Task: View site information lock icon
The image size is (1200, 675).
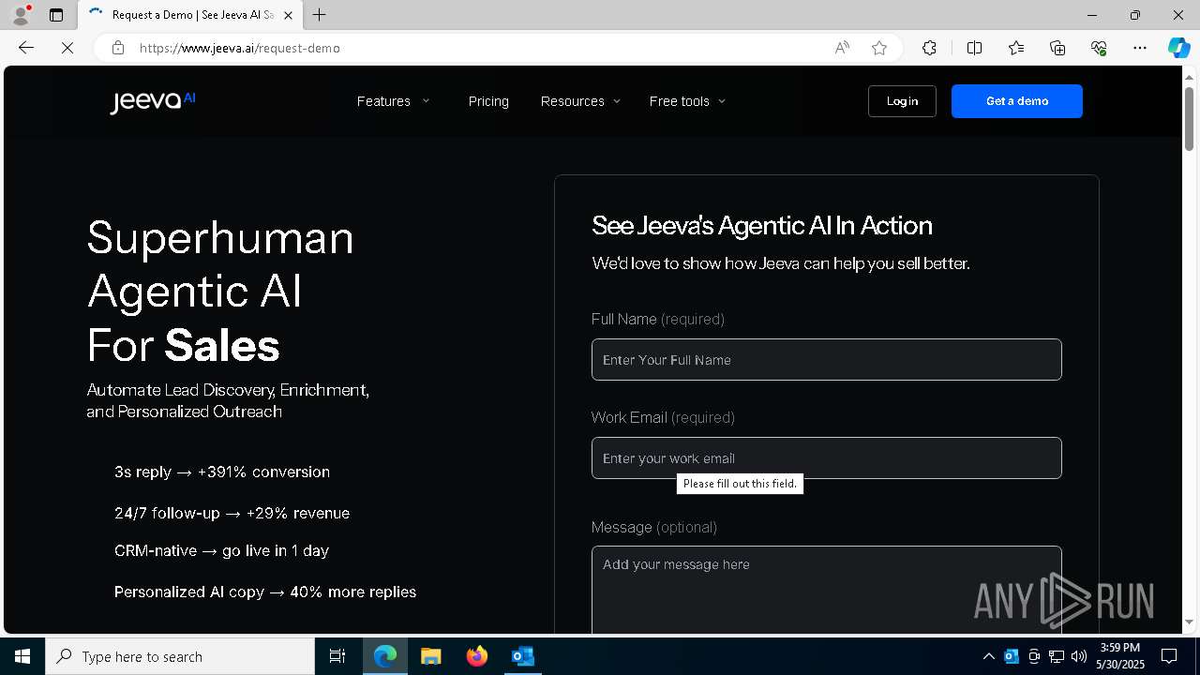Action: click(x=118, y=48)
